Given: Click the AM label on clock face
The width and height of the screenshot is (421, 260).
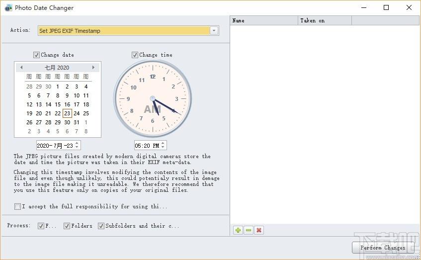Looking at the screenshot, I should tap(153, 109).
